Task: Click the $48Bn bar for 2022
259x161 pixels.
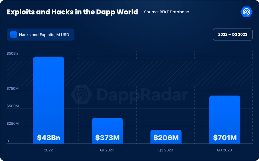Action: pyautogui.click(x=48, y=100)
